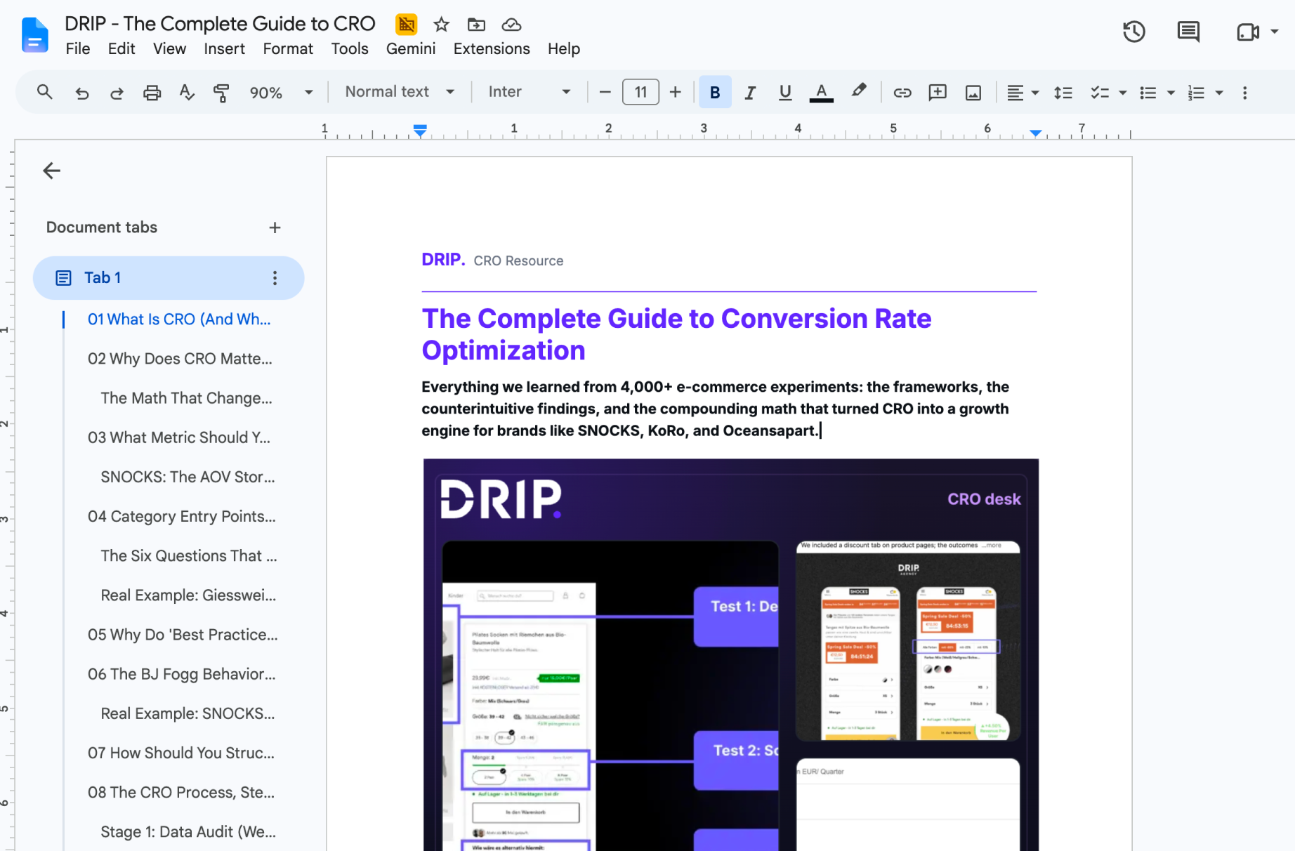1295x851 pixels.
Task: Click the DRIP CRO desk image
Action: 730,654
